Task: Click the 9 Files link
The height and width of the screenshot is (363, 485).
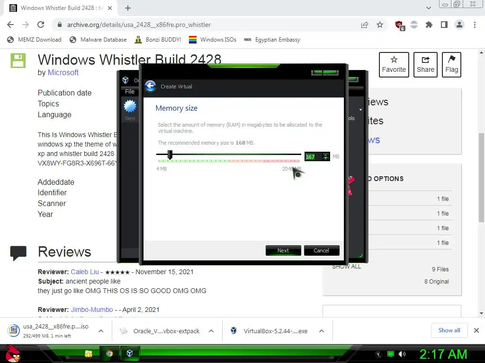Action: pyautogui.click(x=440, y=269)
